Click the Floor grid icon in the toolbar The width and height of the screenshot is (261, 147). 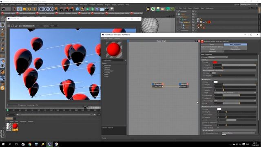pyautogui.click(x=102, y=9)
